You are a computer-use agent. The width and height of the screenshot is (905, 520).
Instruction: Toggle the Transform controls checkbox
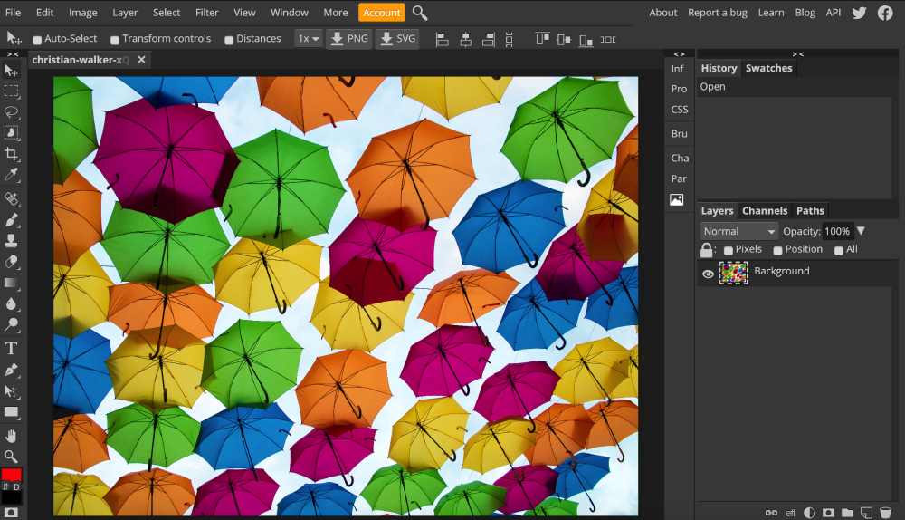pos(115,40)
